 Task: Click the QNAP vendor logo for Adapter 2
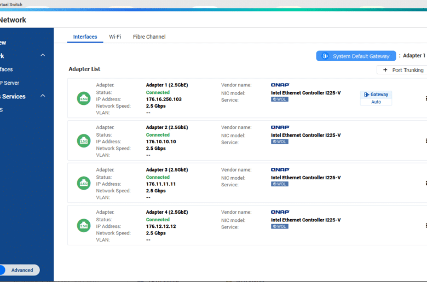[280, 127]
